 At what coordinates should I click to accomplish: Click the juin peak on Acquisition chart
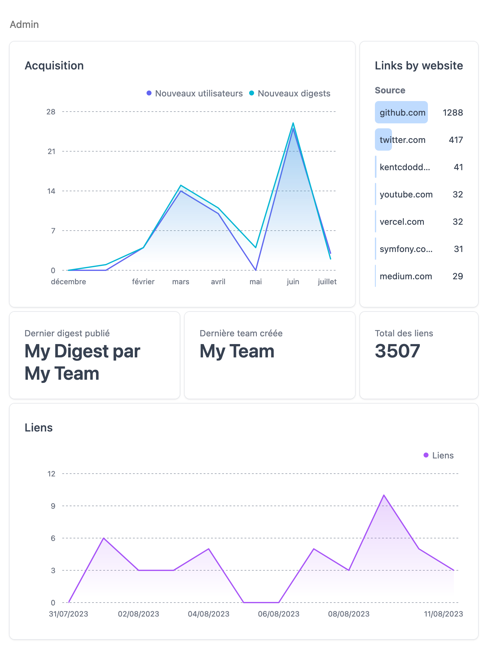point(293,123)
